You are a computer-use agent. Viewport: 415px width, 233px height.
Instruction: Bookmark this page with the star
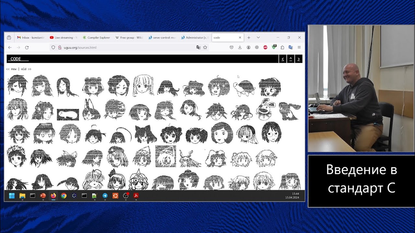click(x=205, y=47)
